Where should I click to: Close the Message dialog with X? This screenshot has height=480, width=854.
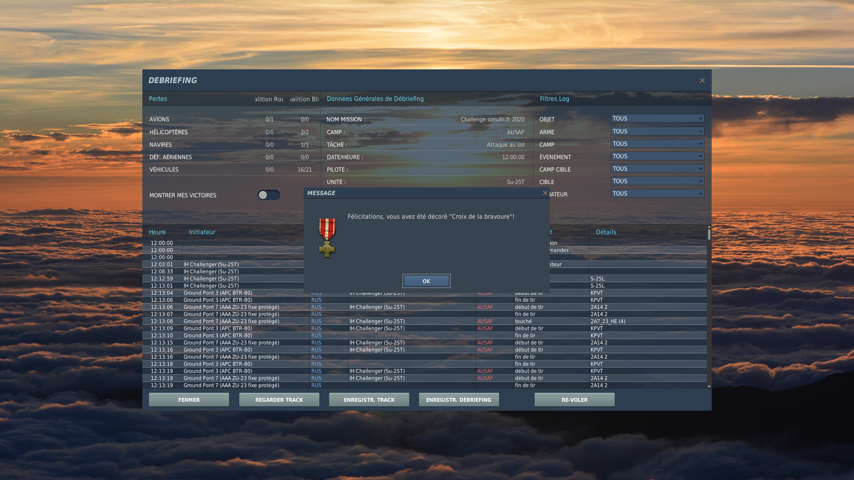click(x=545, y=193)
